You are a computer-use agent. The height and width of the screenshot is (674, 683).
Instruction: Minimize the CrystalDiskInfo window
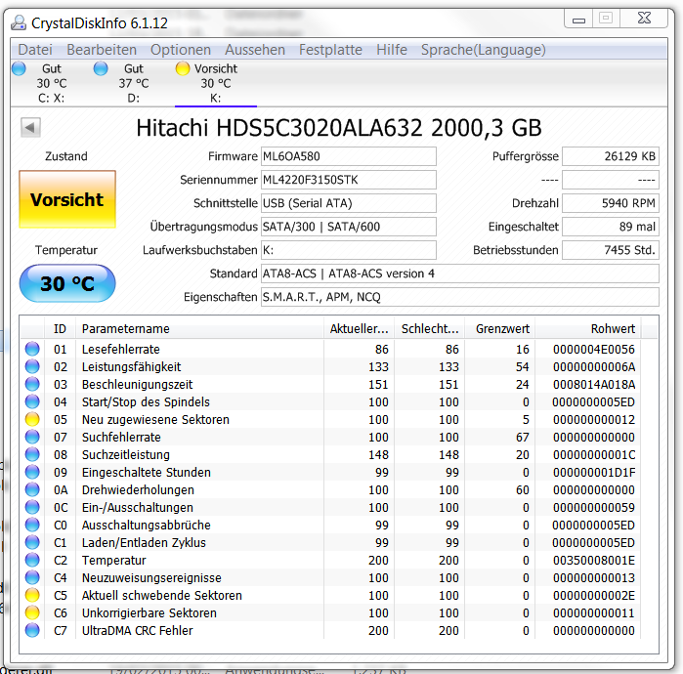[x=578, y=21]
